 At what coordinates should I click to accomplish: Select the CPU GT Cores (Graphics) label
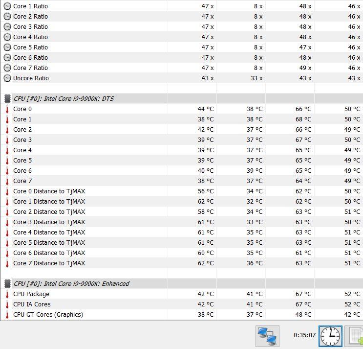pos(48,315)
